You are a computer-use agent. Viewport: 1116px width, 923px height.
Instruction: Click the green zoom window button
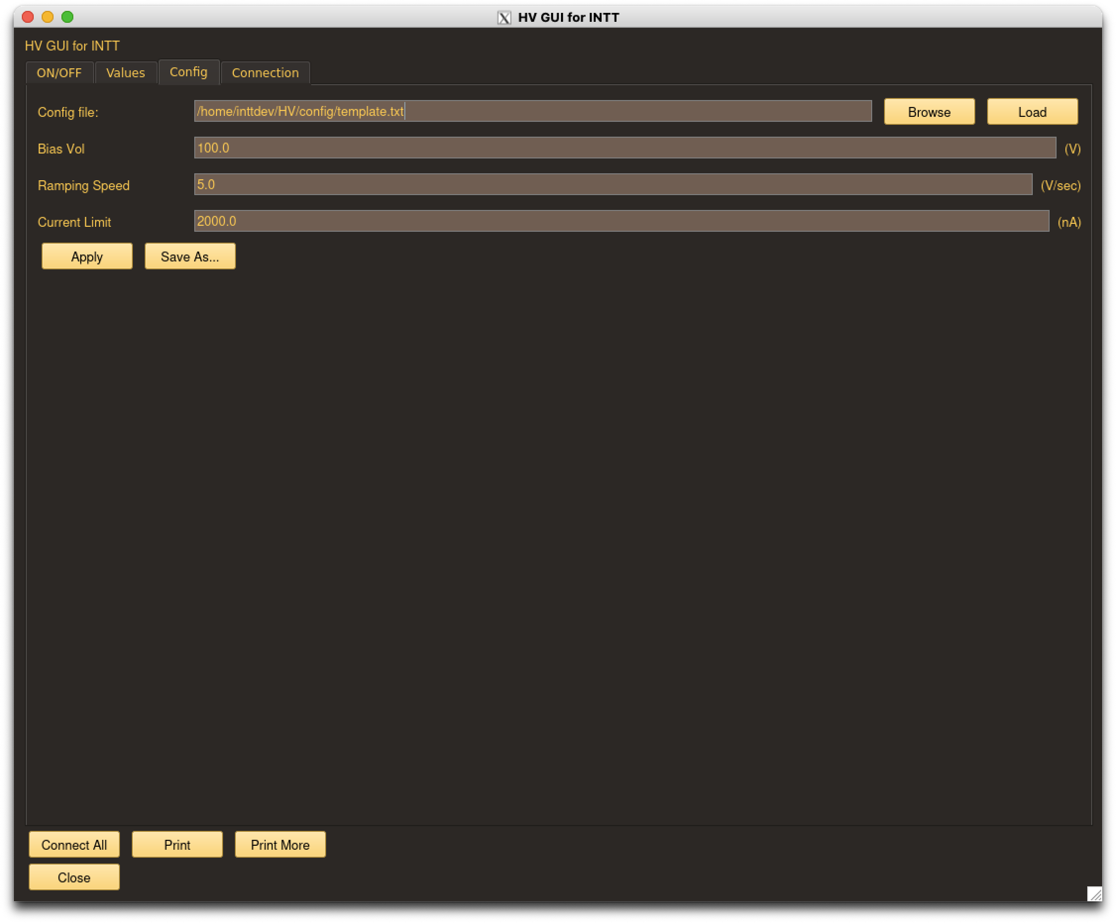tap(67, 17)
